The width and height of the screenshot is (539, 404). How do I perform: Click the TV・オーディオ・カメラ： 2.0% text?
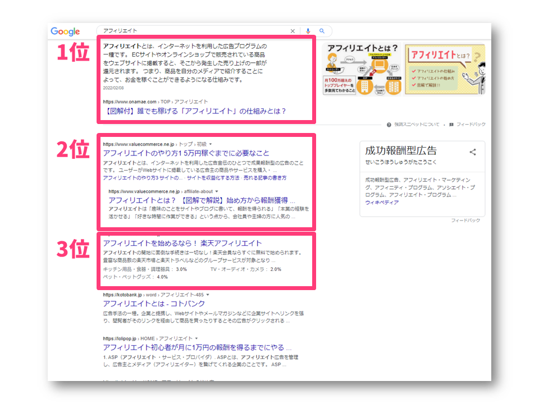pos(246,269)
